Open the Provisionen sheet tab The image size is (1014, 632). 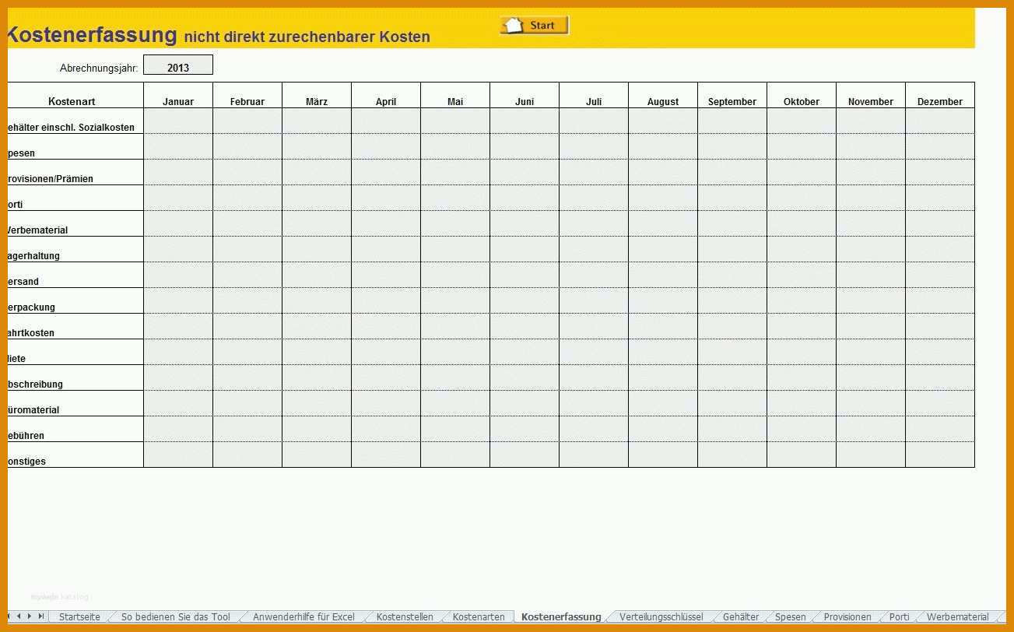click(x=847, y=616)
